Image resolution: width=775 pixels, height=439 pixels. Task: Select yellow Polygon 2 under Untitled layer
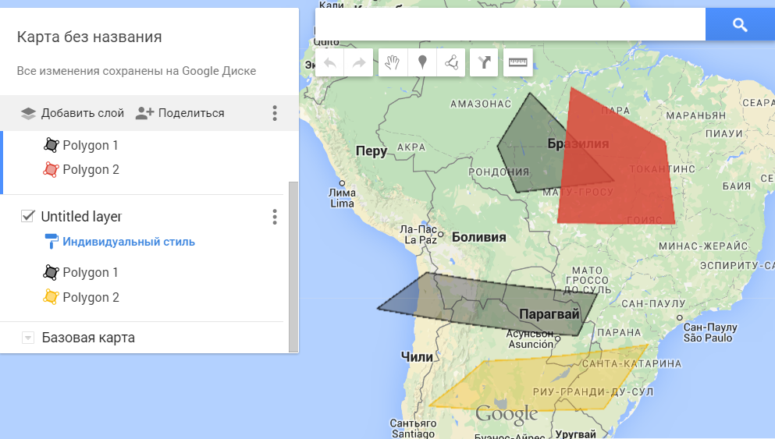coord(91,297)
